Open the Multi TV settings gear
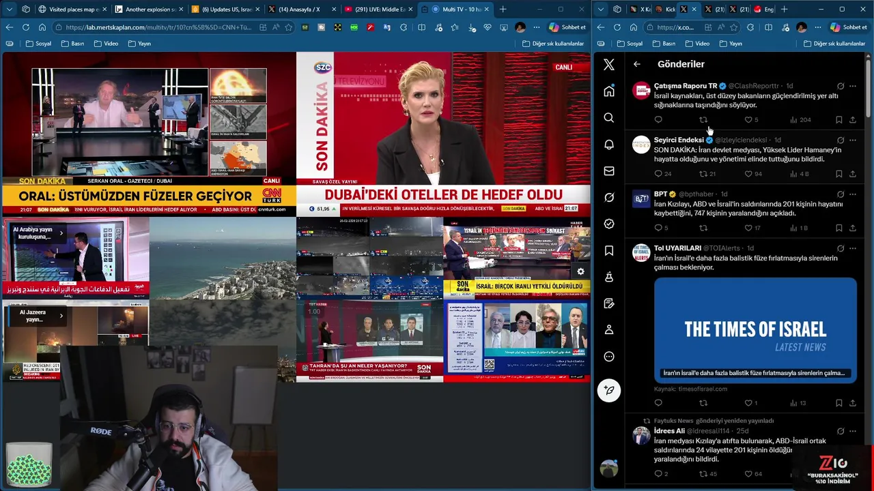874x491 pixels. [x=580, y=271]
